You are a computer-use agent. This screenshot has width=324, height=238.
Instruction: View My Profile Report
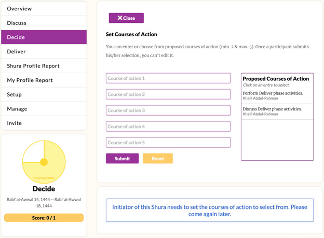[44, 80]
